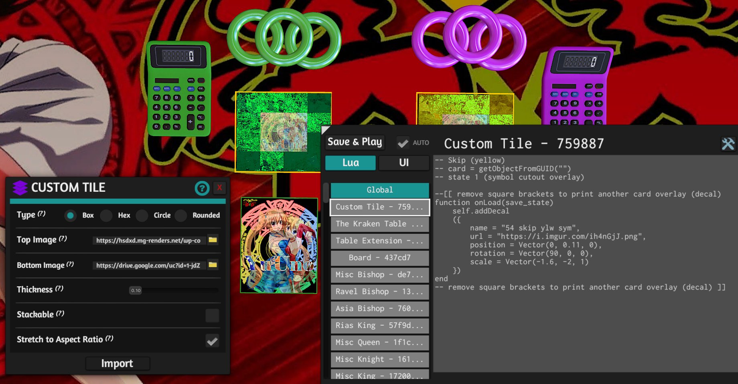Select Circle tile type
738x384 pixels.
coord(142,215)
